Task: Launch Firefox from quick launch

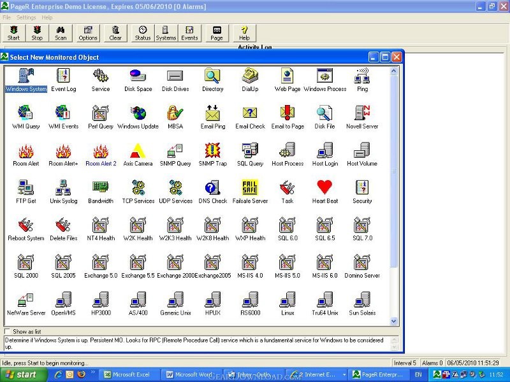Action: coord(81,374)
